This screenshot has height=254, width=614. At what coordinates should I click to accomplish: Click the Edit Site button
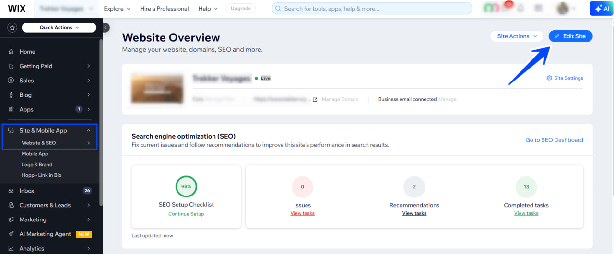coord(570,36)
